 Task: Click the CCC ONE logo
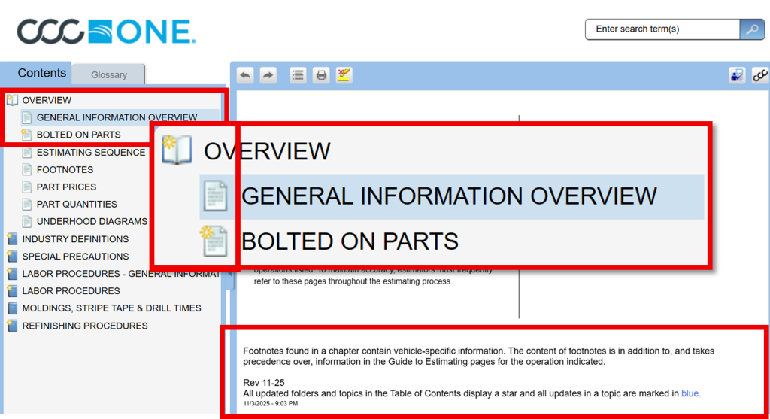click(x=106, y=31)
